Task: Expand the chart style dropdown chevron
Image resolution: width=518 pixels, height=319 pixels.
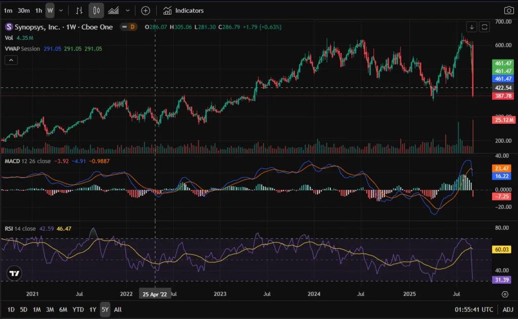Action: (x=127, y=10)
